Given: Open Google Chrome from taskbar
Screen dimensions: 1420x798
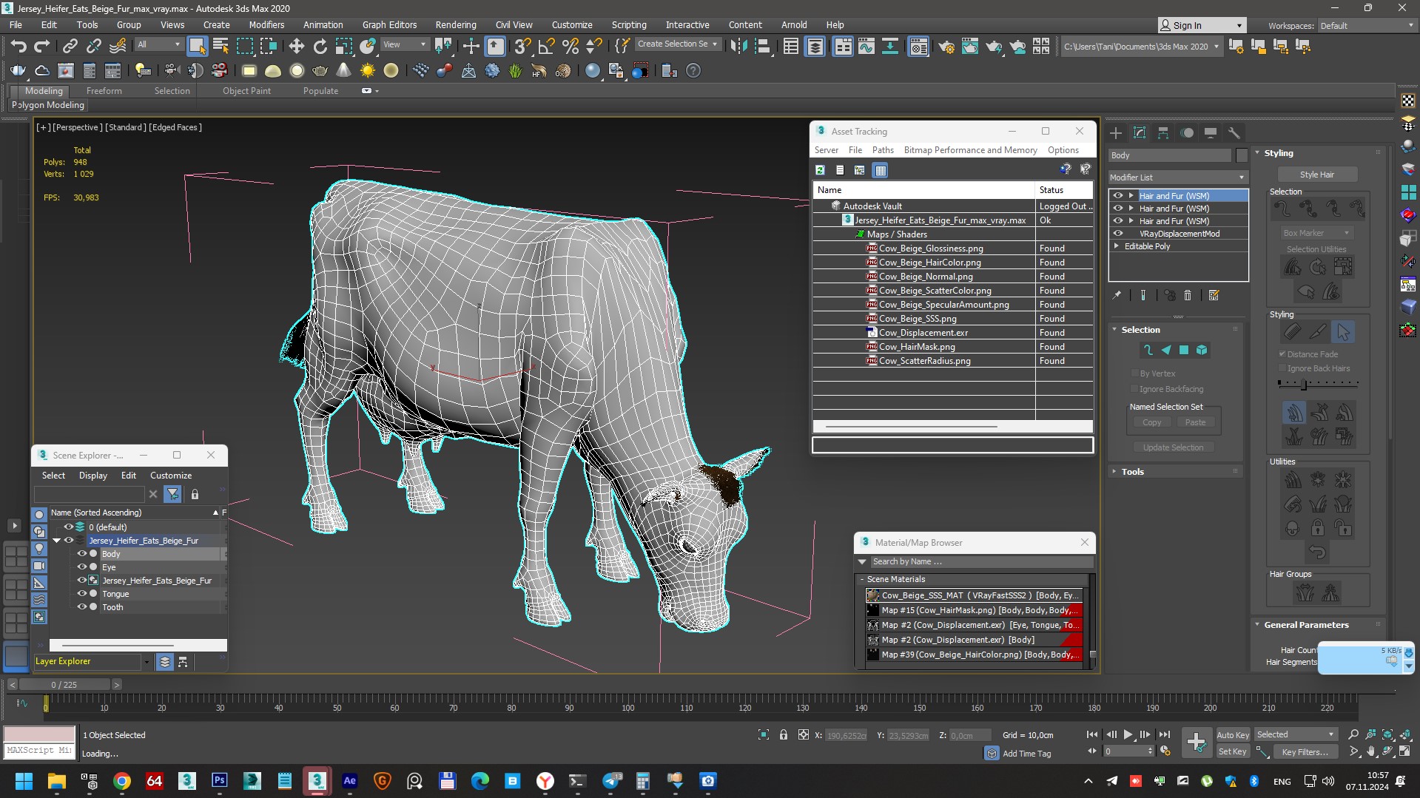Looking at the screenshot, I should tap(122, 781).
